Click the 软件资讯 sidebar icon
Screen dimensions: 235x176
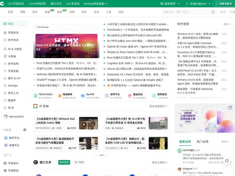(x=5, y=40)
